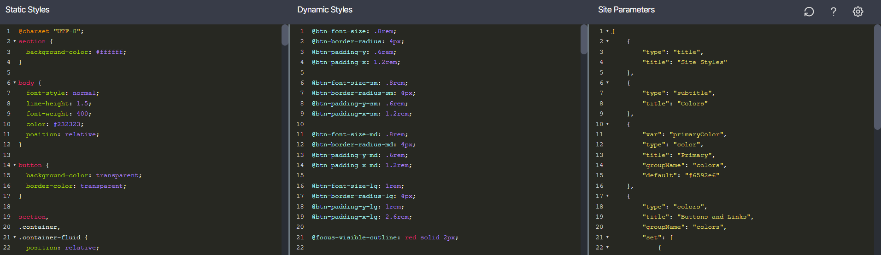Image resolution: width=881 pixels, height=255 pixels.
Task: Collapse the JSON array fold arrow on line 1
Action: pos(607,31)
